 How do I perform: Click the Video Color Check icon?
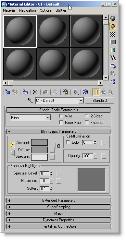(x=113, y=50)
